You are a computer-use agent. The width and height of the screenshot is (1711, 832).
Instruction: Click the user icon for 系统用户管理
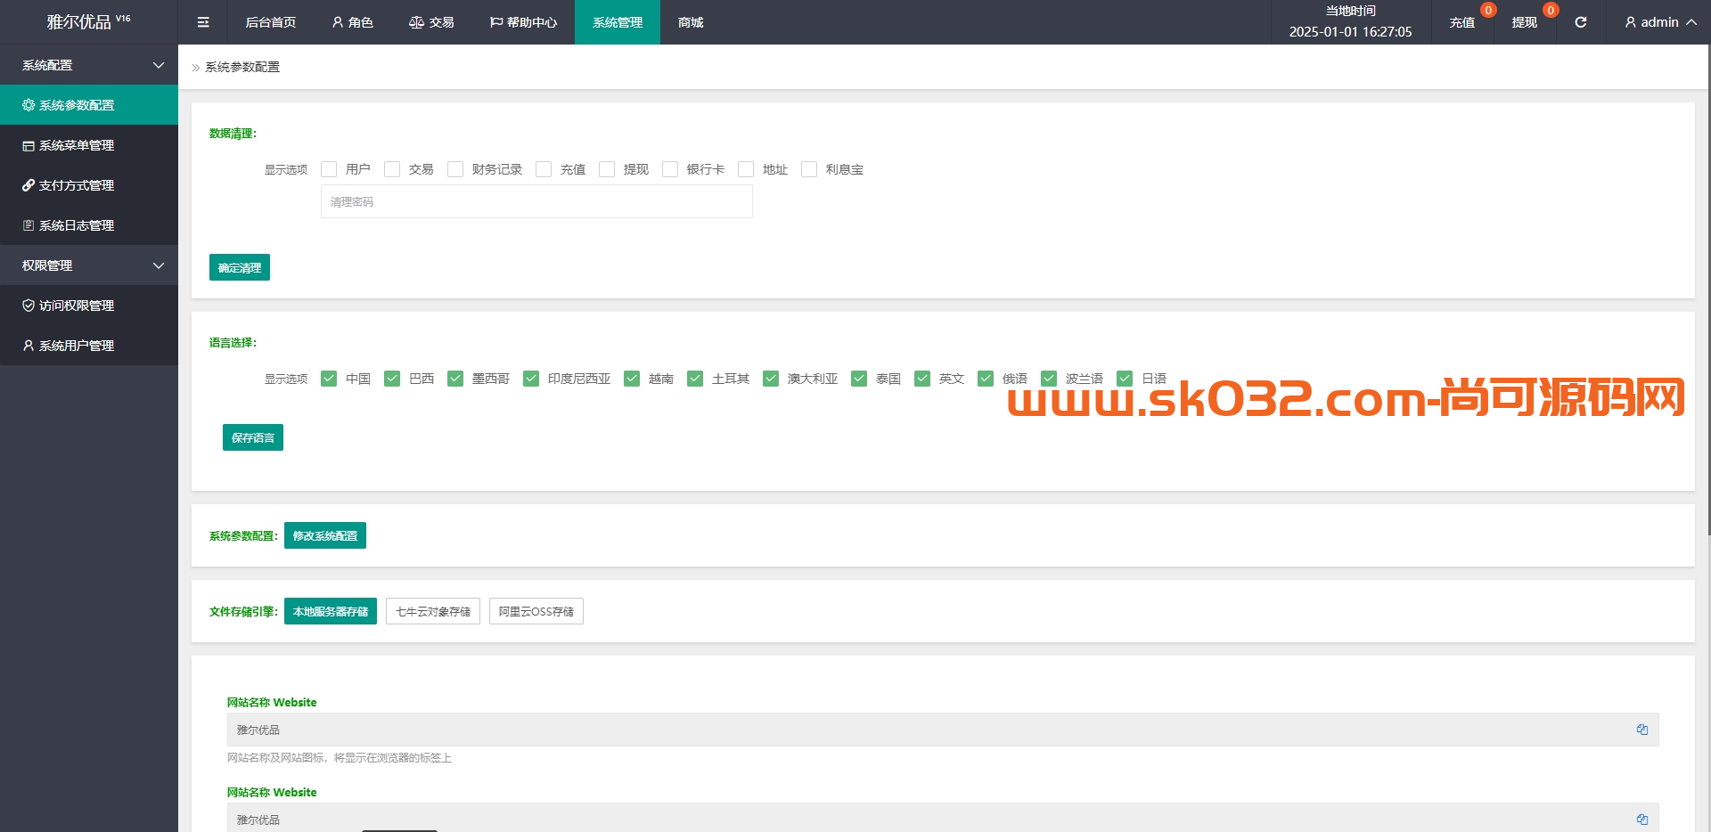(x=29, y=346)
